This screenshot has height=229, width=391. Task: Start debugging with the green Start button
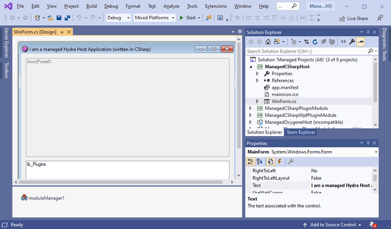[188, 18]
